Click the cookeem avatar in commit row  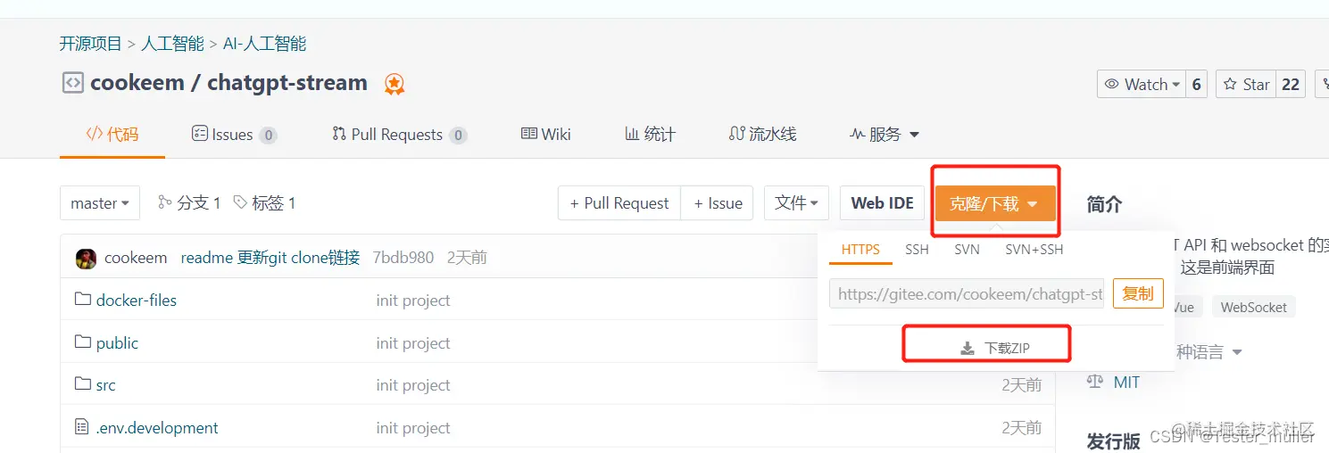pyautogui.click(x=86, y=258)
